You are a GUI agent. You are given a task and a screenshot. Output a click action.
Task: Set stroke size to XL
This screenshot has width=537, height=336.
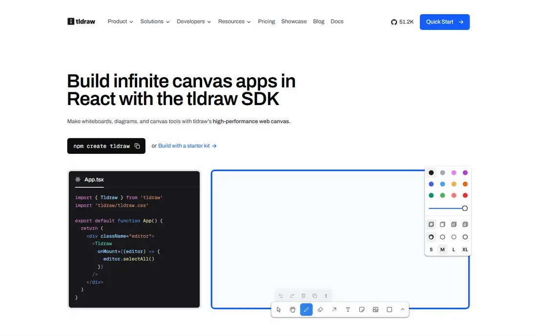tap(465, 250)
